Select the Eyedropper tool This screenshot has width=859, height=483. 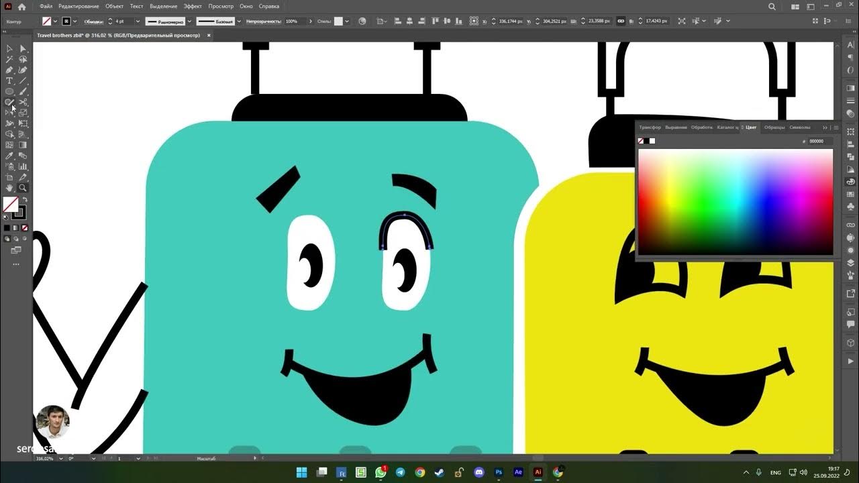9,156
